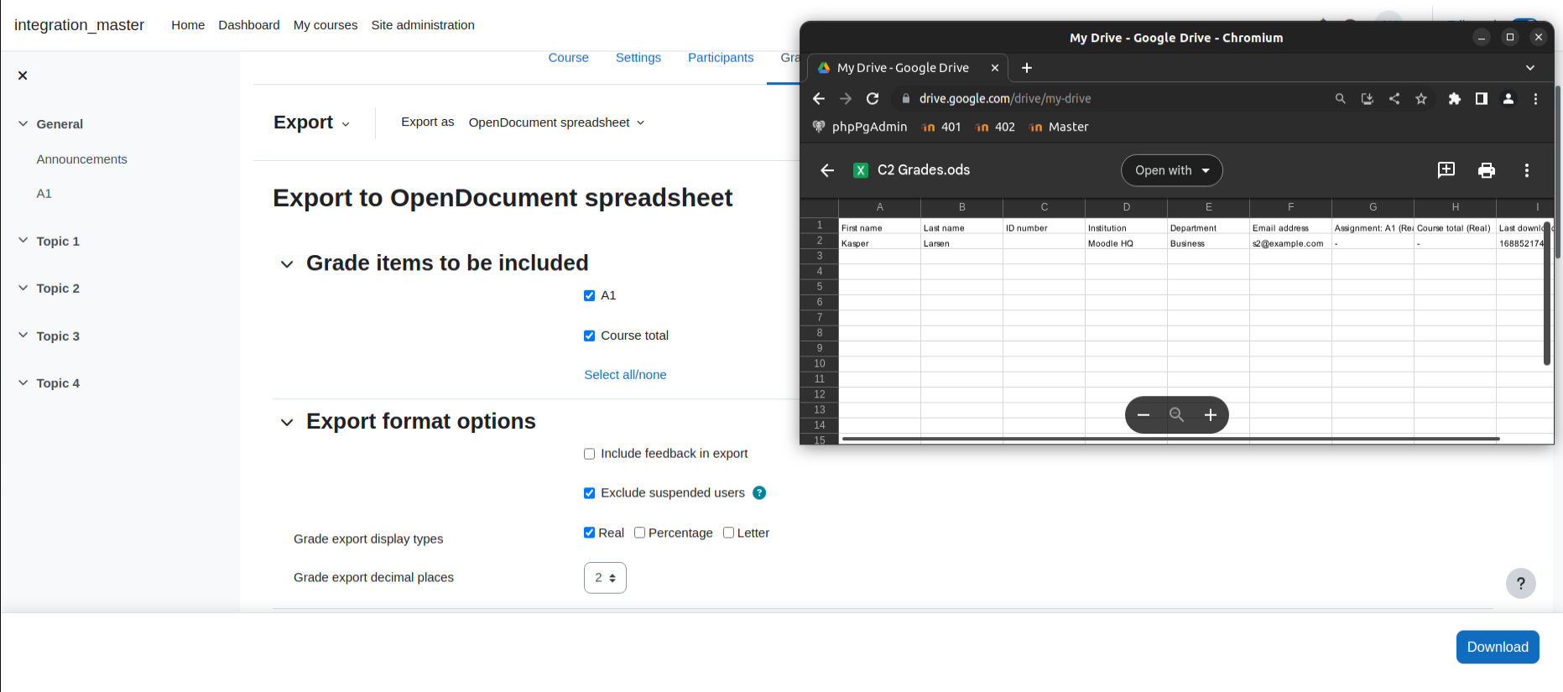Collapse the General section in course index
Image resolution: width=1563 pixels, height=692 pixels.
click(x=23, y=123)
